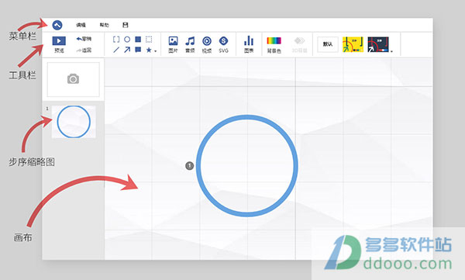Expand the star shapes dropdown arrow

pyautogui.click(x=156, y=51)
